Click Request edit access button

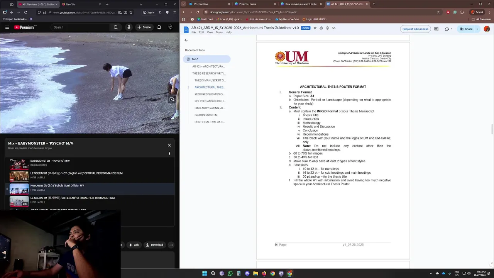pos(415,29)
